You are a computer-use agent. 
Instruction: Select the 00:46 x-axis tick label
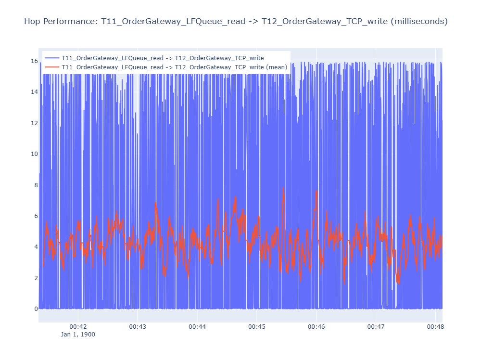click(x=316, y=327)
